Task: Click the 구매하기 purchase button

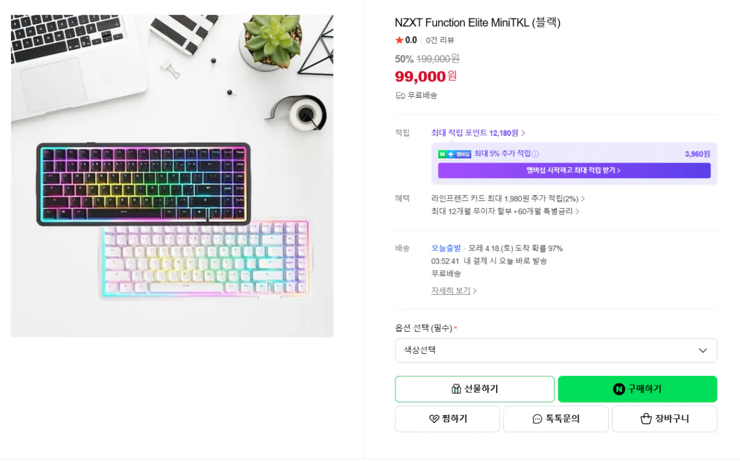Action: tap(637, 389)
